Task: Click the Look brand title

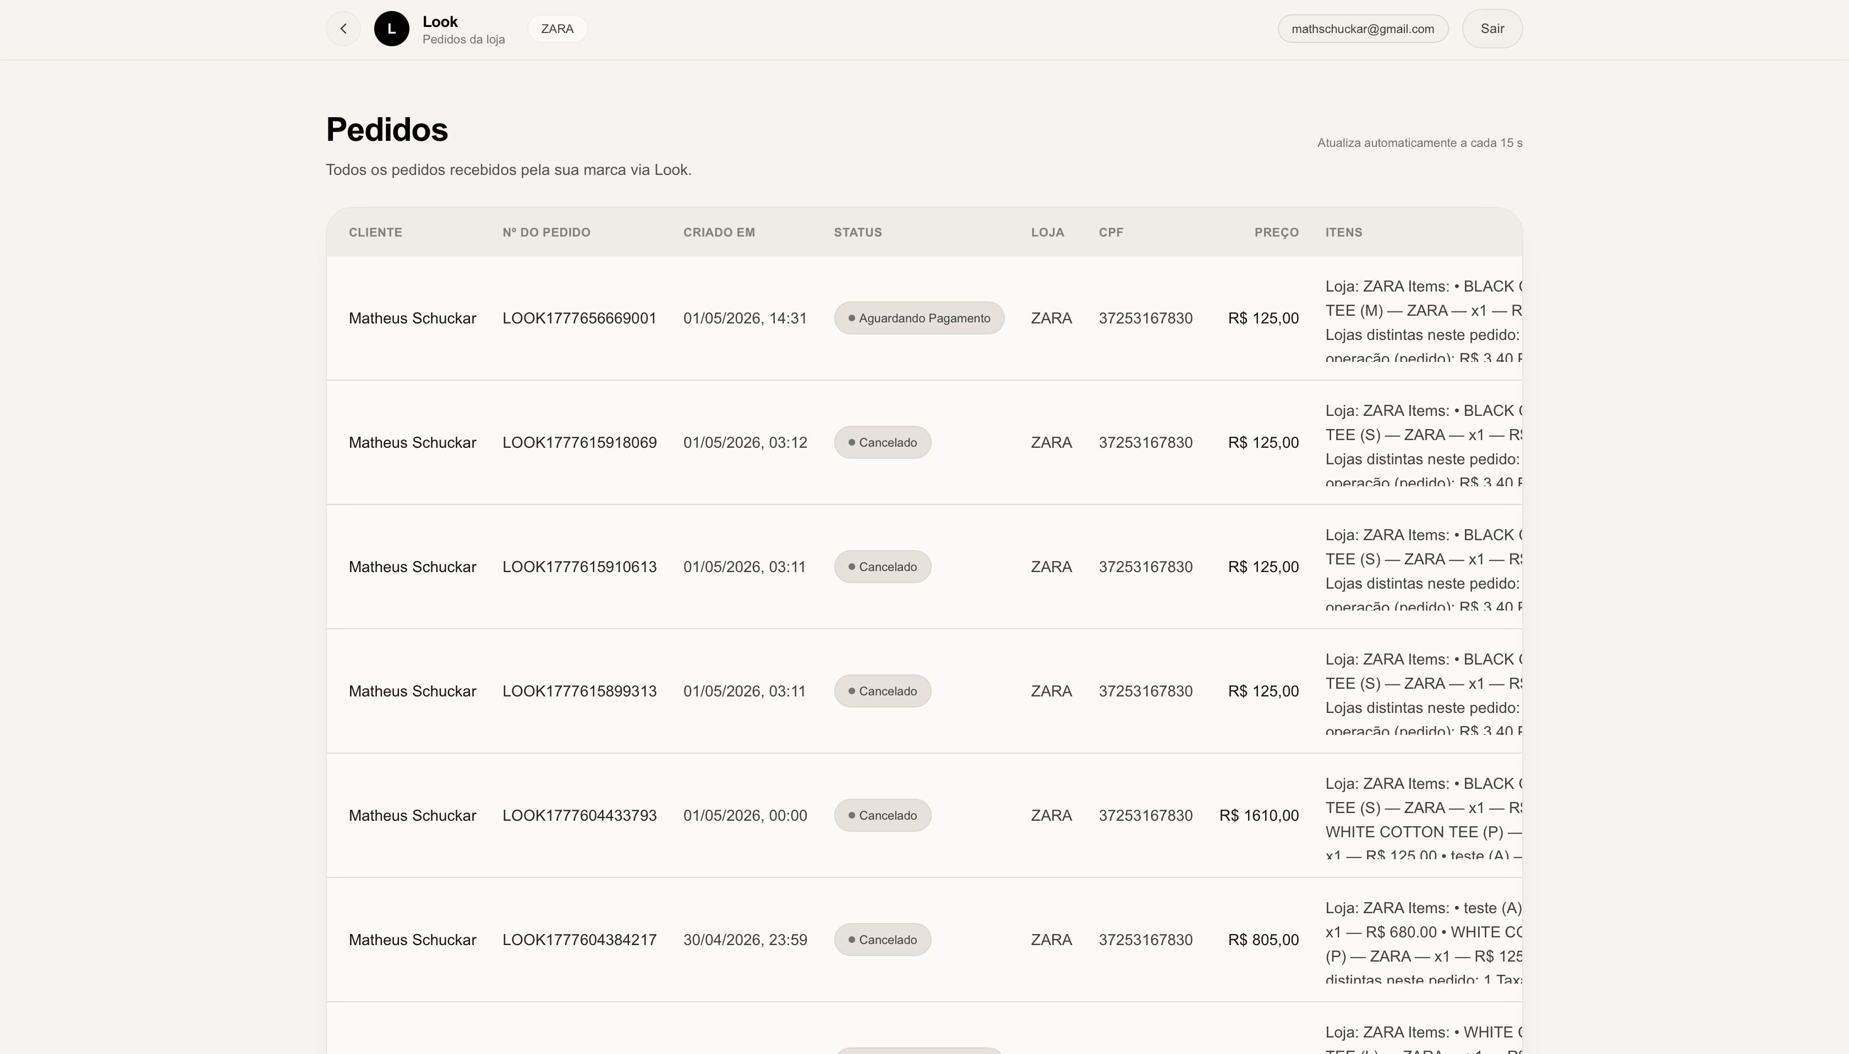Action: (440, 21)
